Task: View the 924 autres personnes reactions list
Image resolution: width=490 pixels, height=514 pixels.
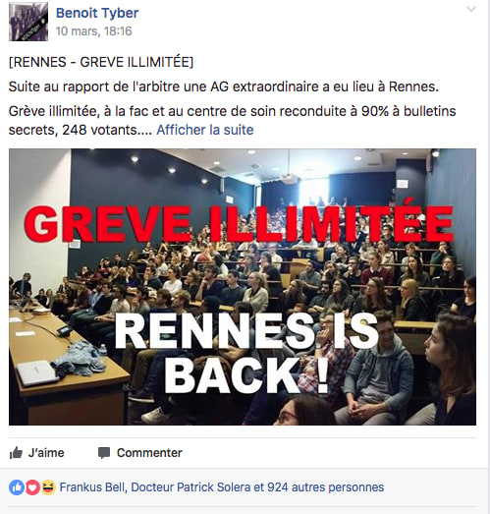Action: pos(326,487)
